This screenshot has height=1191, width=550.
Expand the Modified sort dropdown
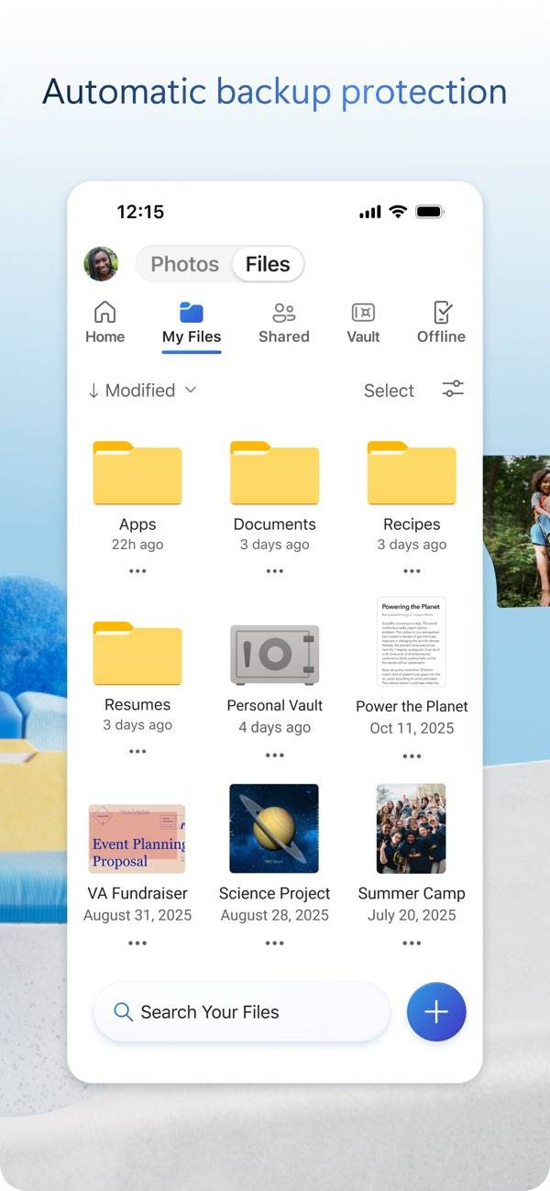(142, 391)
